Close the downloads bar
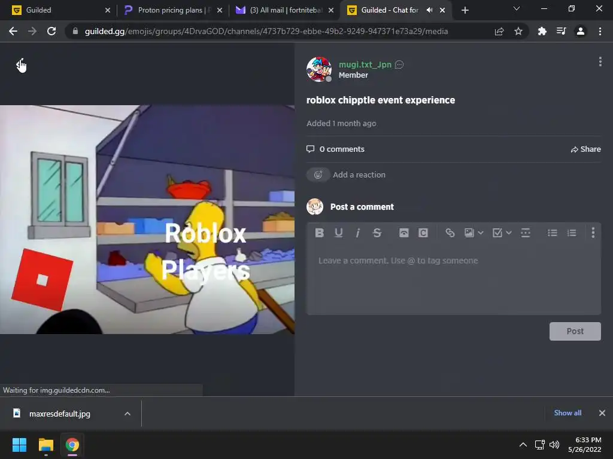The width and height of the screenshot is (613, 459). [602, 413]
